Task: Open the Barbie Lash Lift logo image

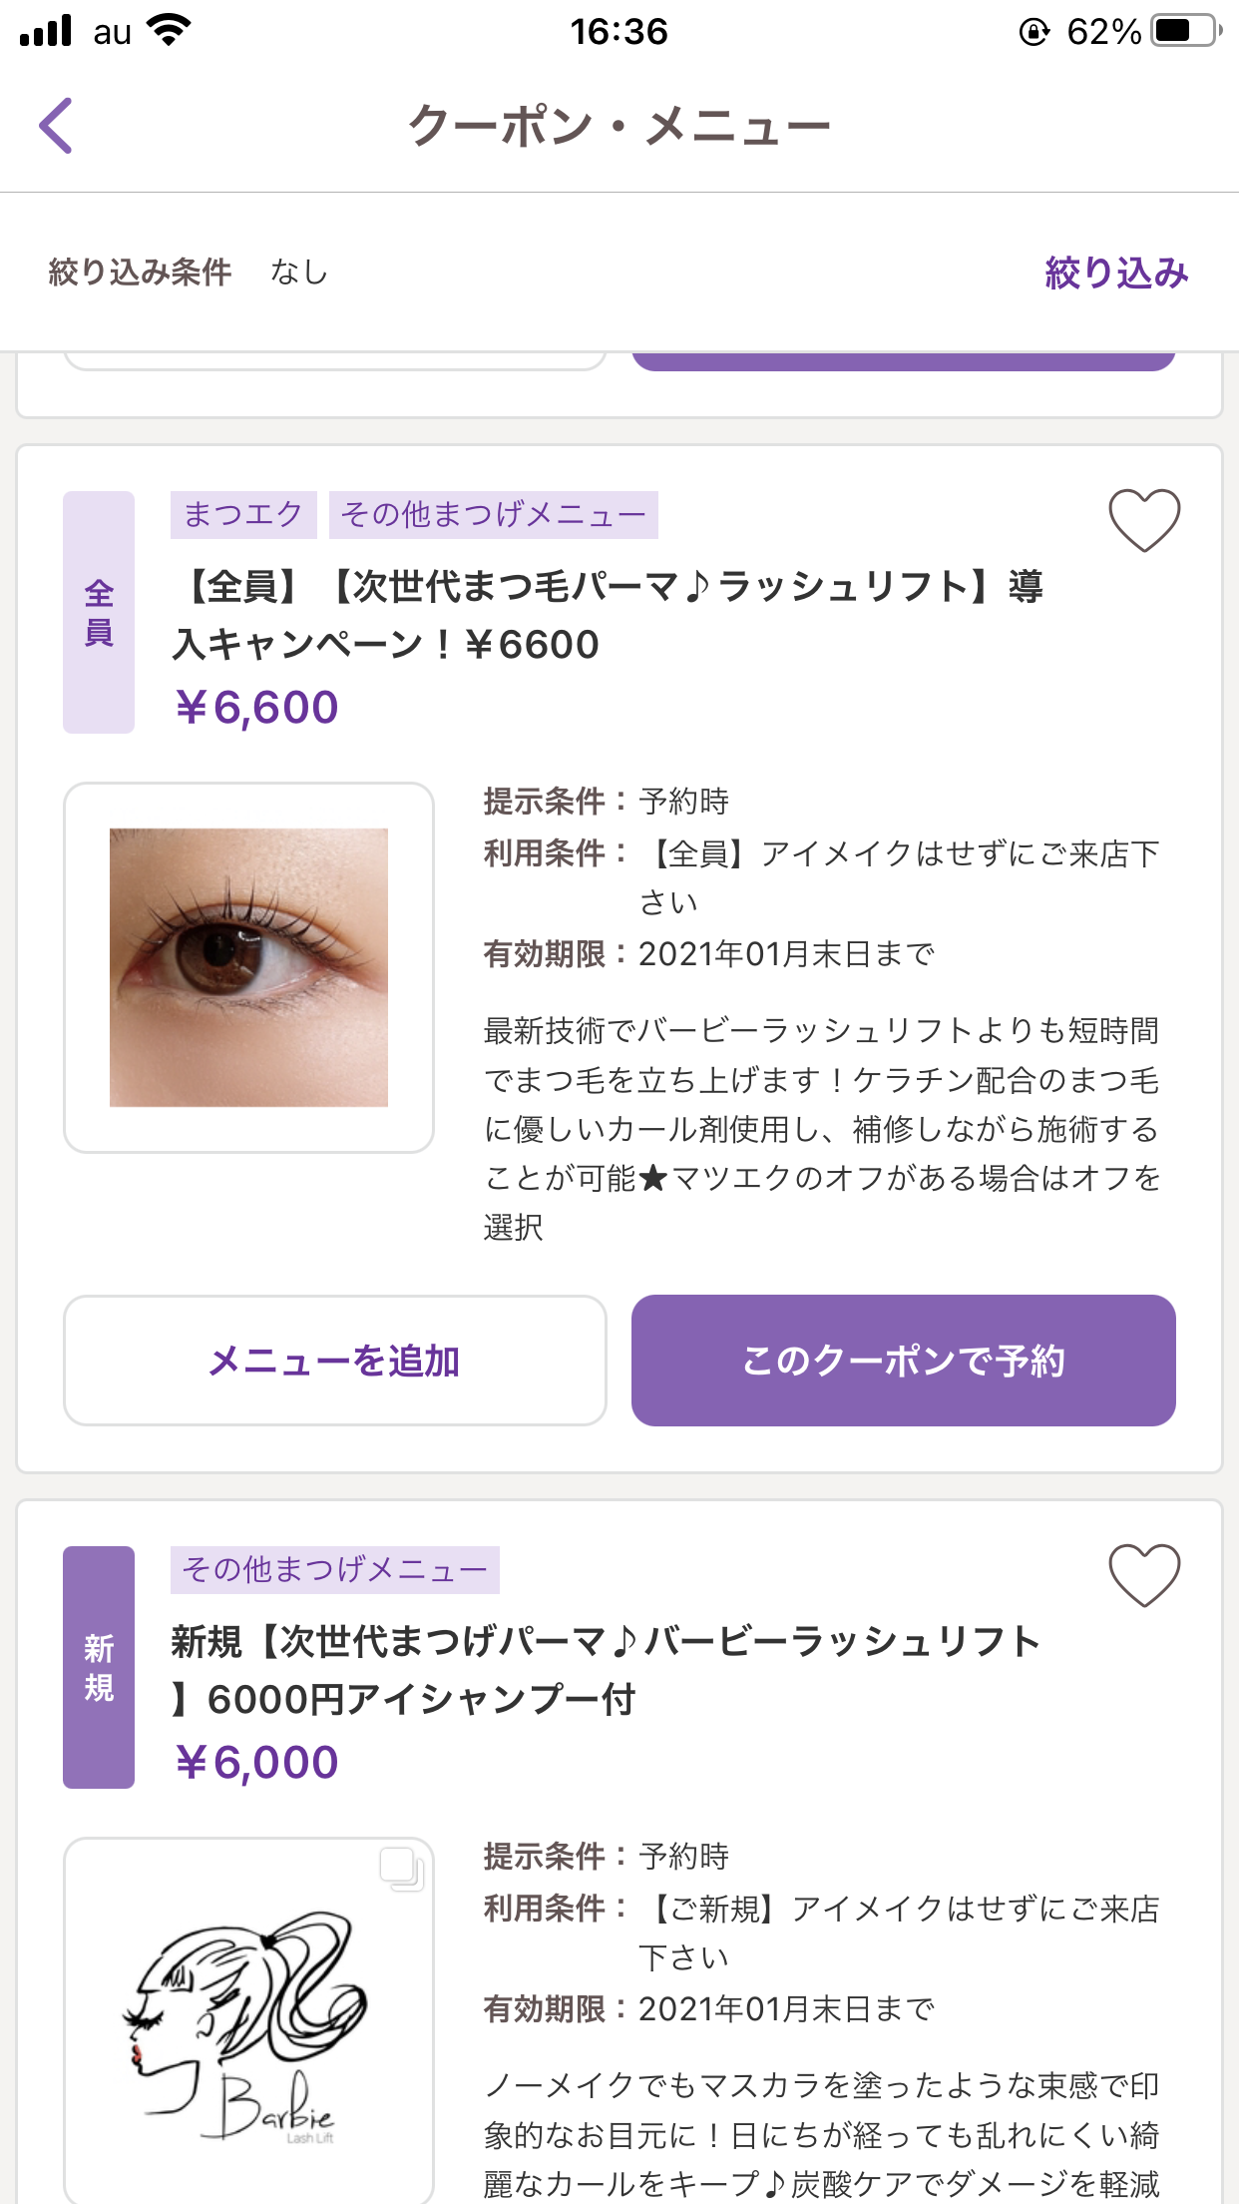Action: click(x=248, y=2026)
